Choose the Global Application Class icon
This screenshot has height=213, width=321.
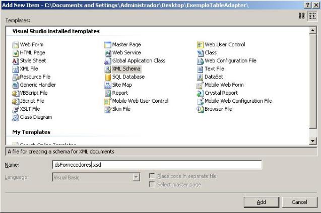tap(108, 61)
